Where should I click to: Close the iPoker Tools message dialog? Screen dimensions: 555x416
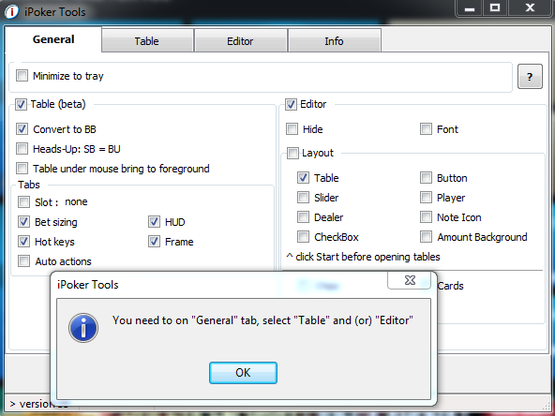point(410,280)
